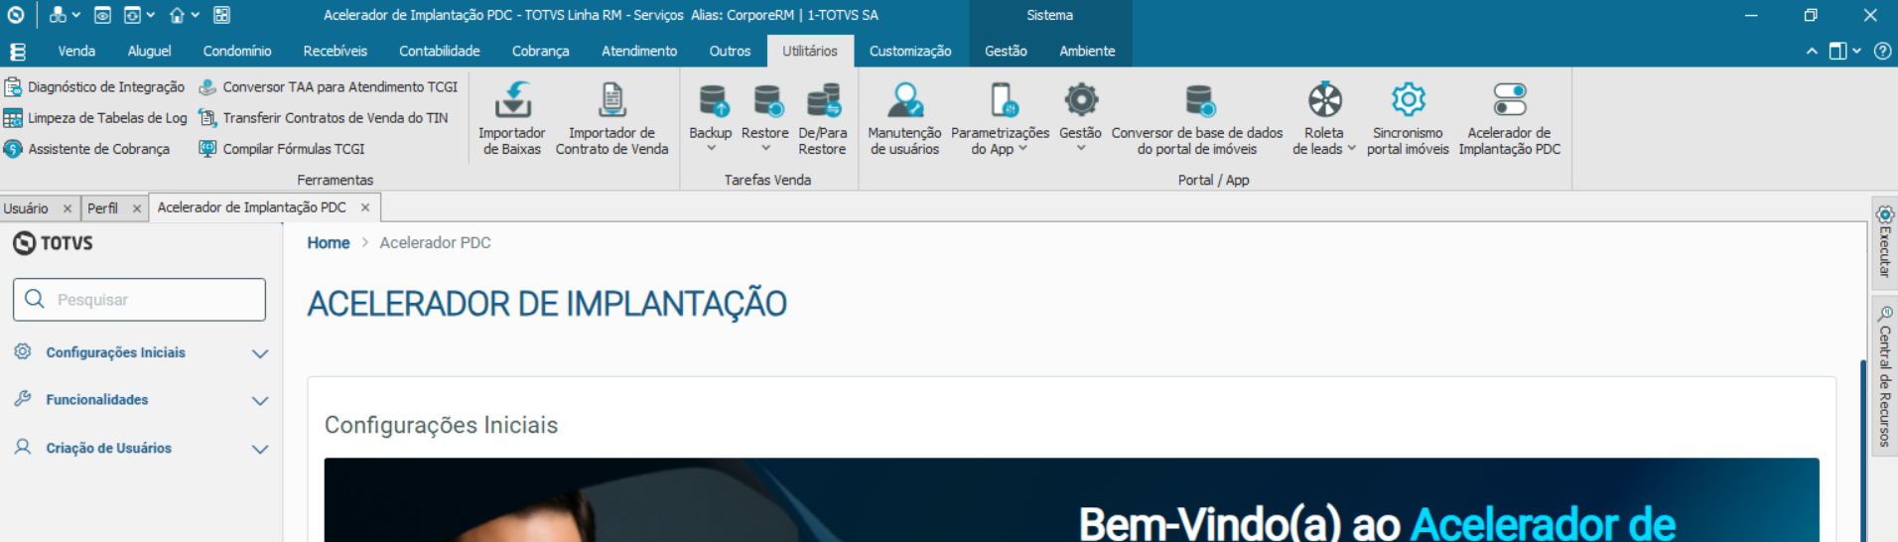
Task: Switch to the Perfil document tab
Action: pos(102,208)
